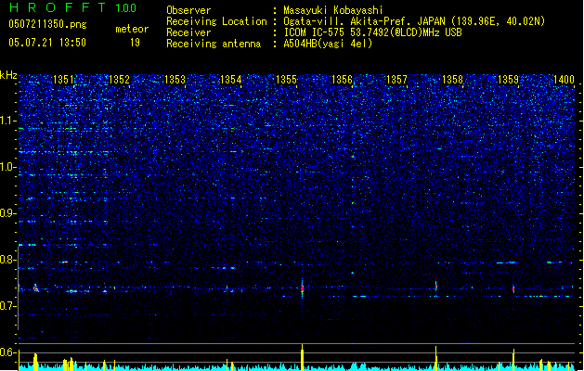Click the meteor echo just before 1359
584x371 pixels.
tap(513, 288)
